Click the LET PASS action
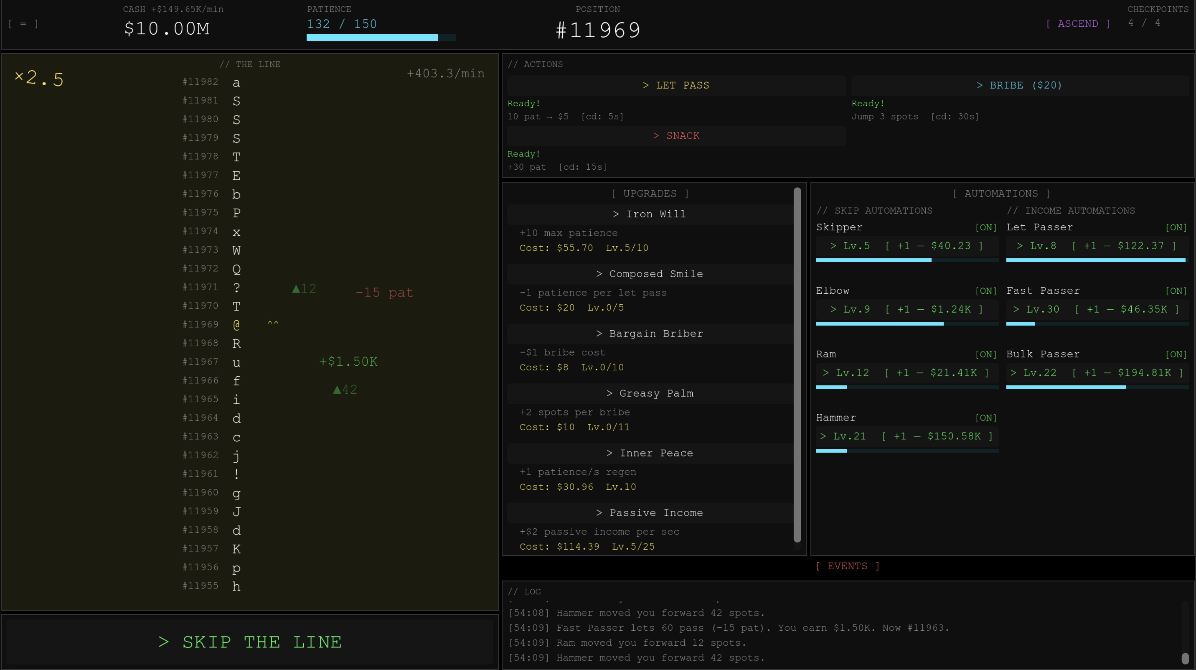 coord(676,86)
